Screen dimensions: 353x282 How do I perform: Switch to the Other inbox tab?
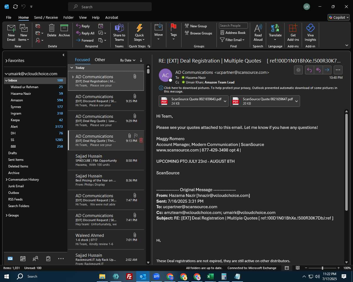100,60
